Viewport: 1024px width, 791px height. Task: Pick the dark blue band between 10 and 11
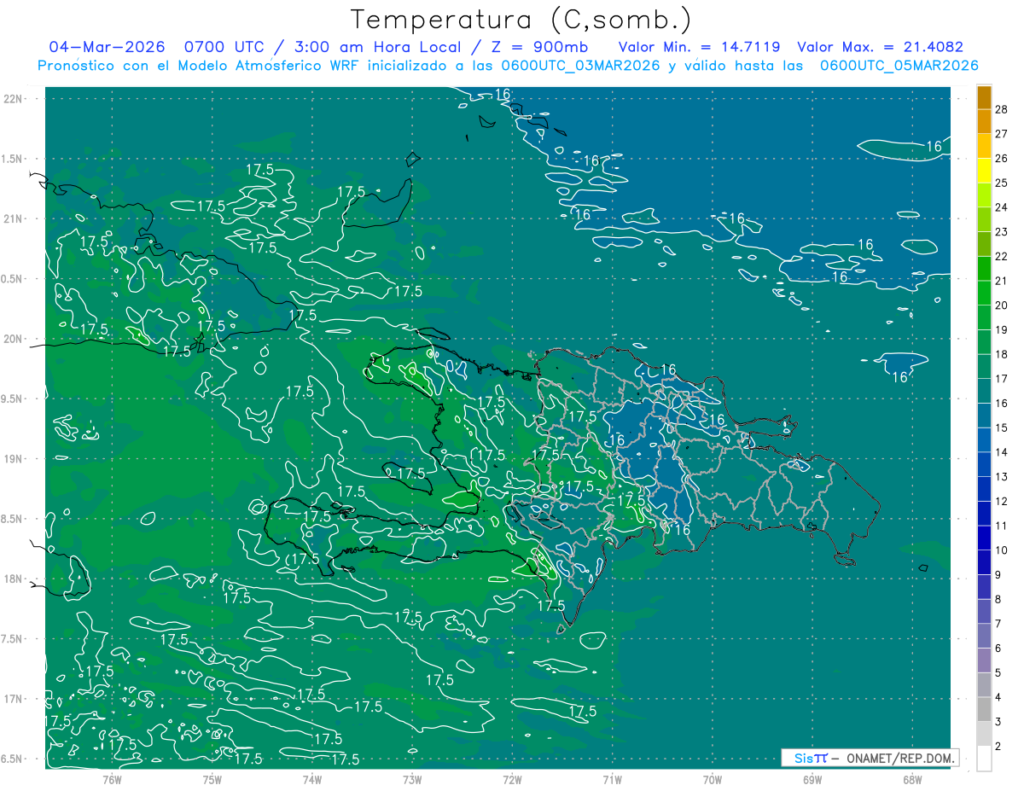pyautogui.click(x=984, y=538)
